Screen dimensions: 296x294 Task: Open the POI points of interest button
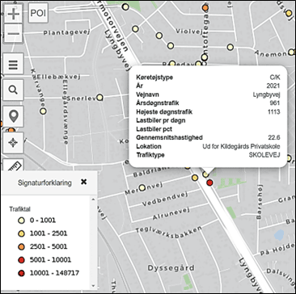38,13
